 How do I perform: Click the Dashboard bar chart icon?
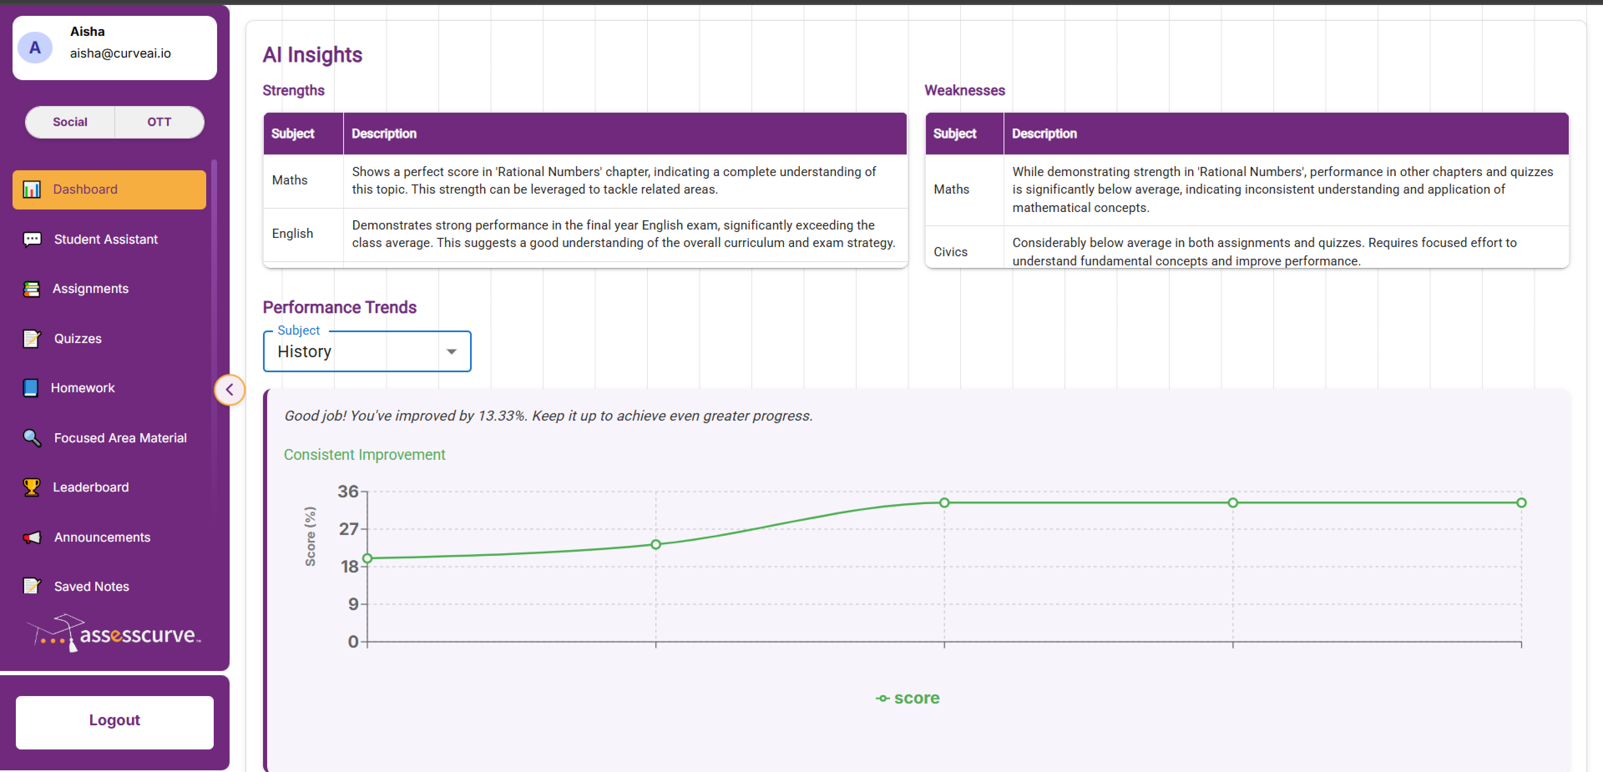point(32,189)
